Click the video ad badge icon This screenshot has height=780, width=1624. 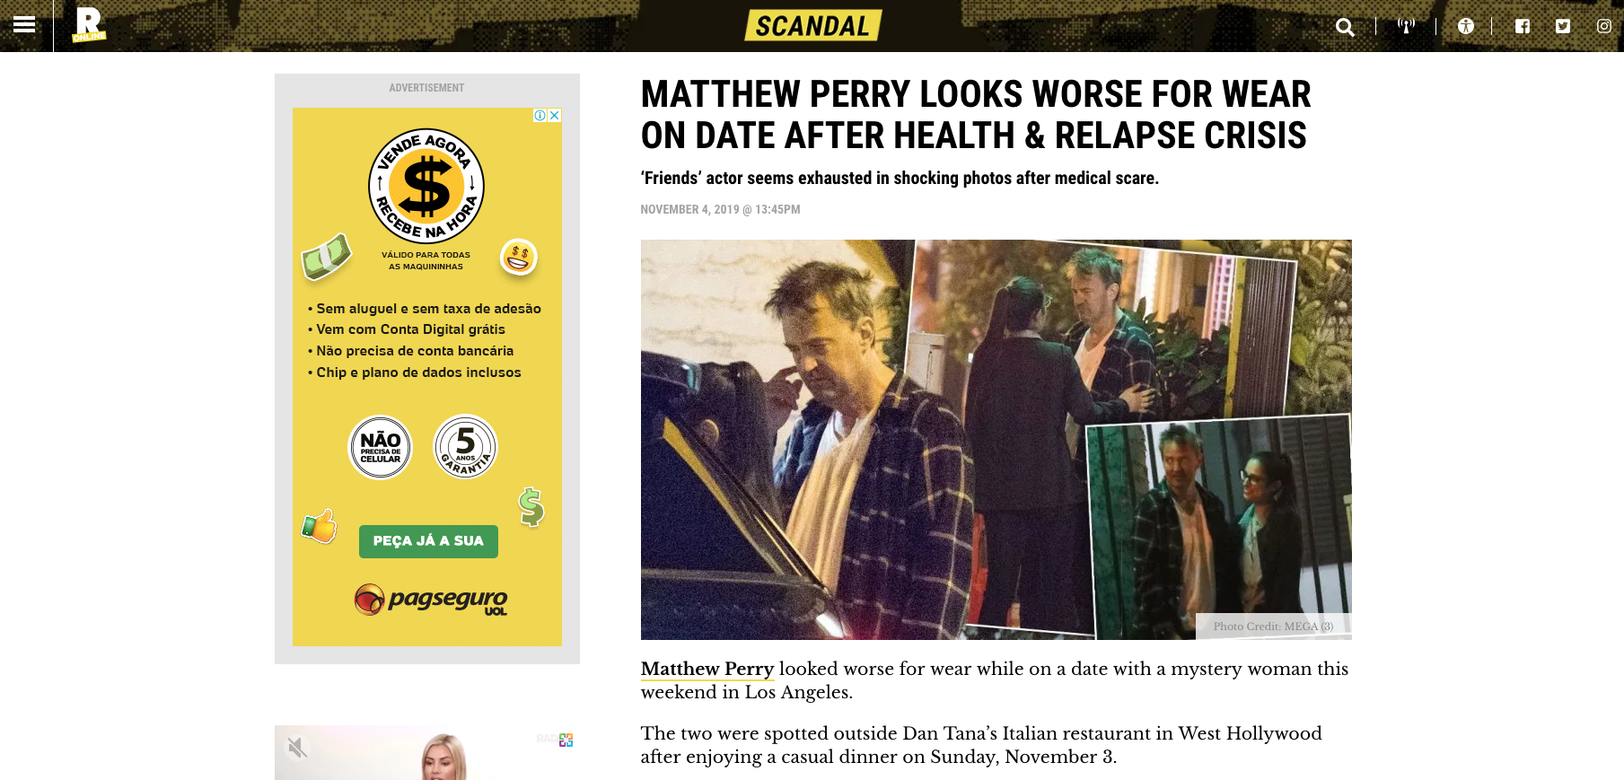click(x=566, y=740)
